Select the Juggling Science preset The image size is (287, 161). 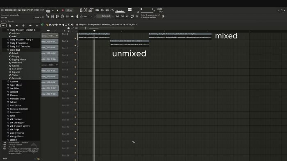click(x=19, y=59)
